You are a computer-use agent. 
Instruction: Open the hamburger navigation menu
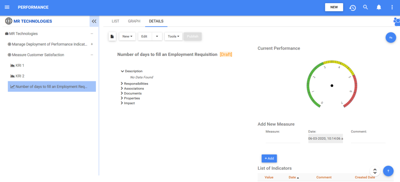pyautogui.click(x=7, y=7)
